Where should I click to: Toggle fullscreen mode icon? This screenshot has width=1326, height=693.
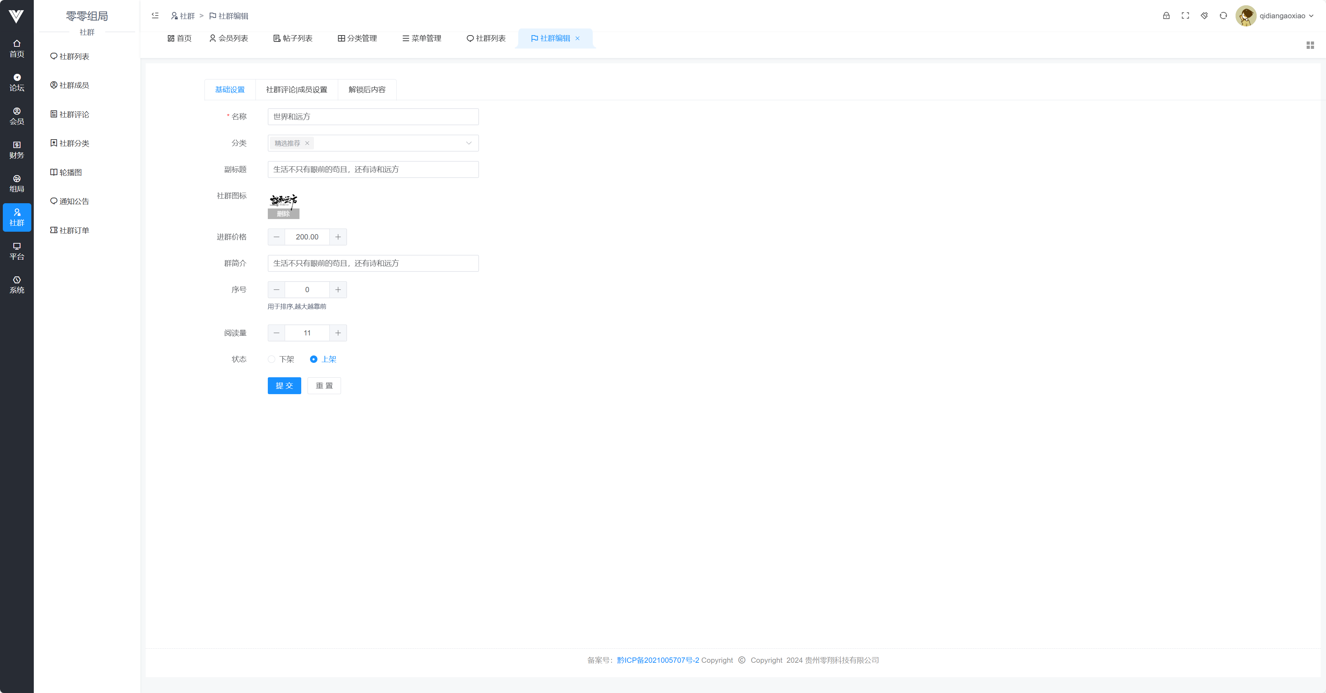(1185, 15)
